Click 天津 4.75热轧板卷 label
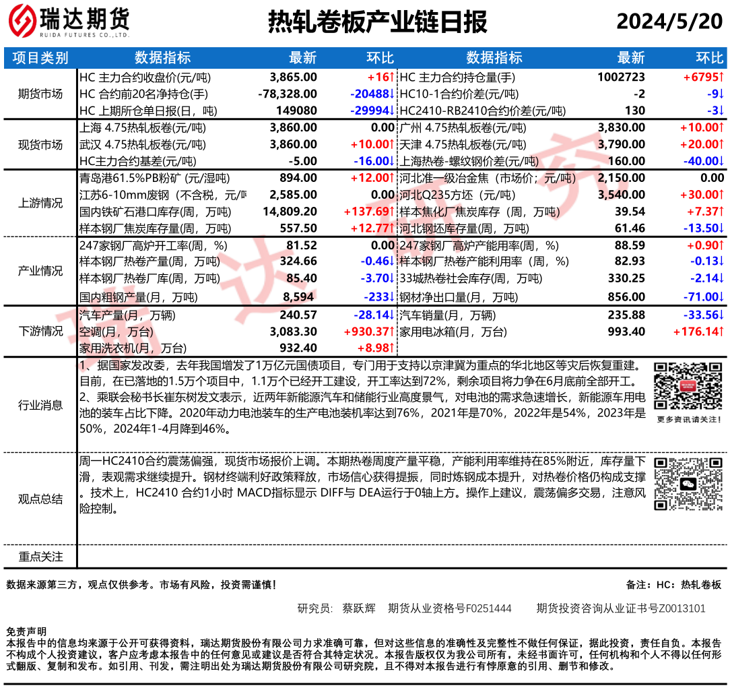The image size is (730, 688). pos(463,144)
